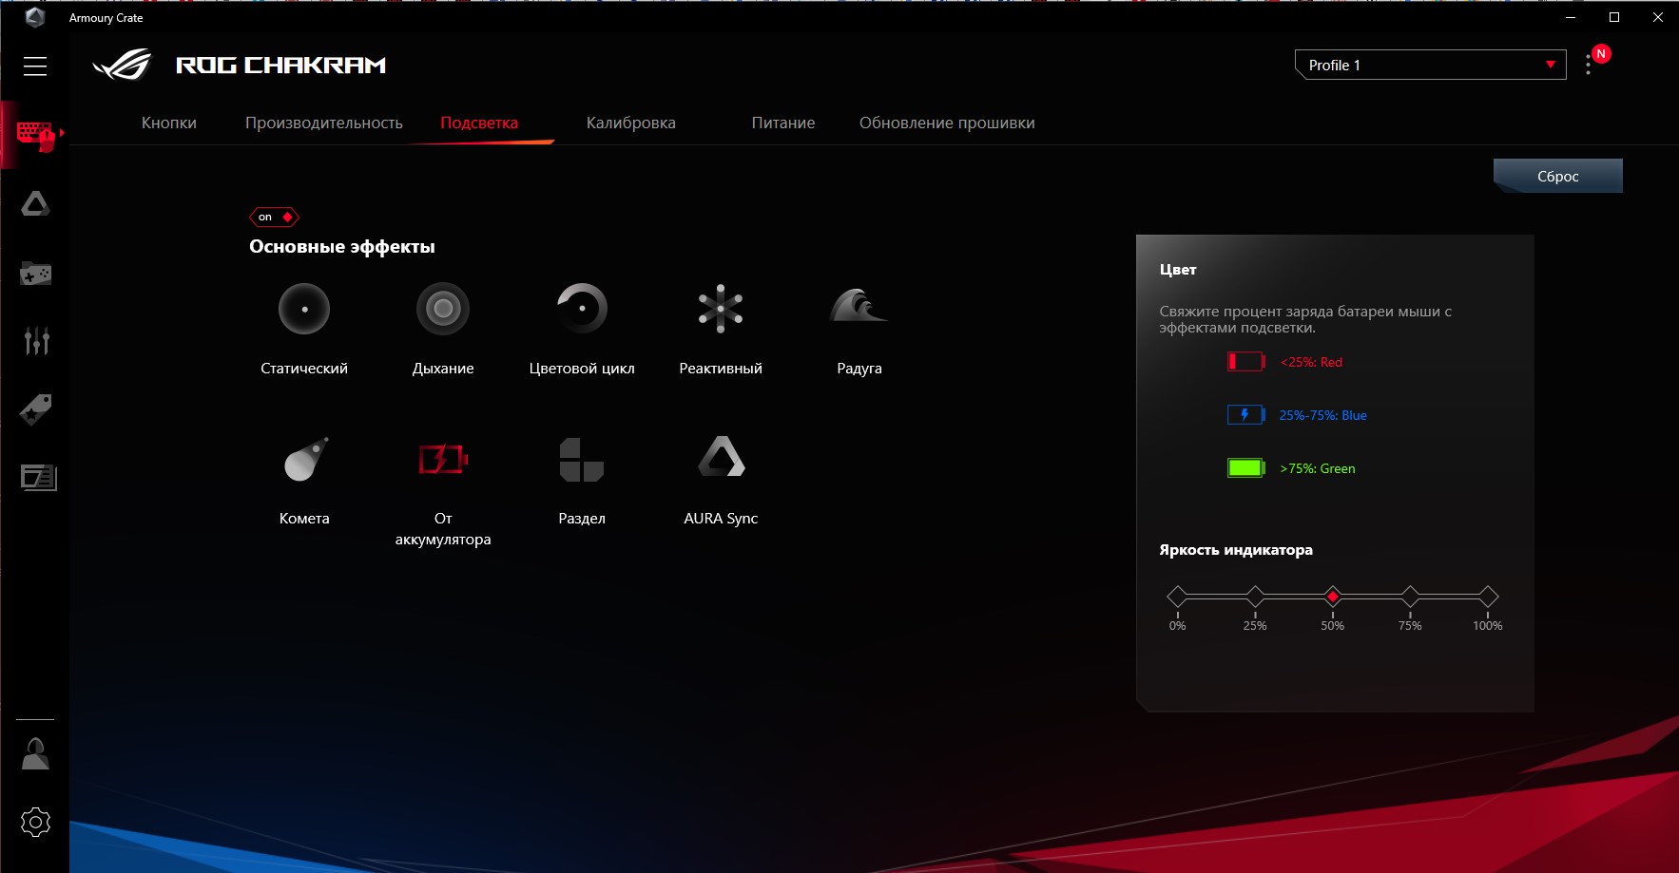Set indicator brightness to 0%
Image resolution: width=1679 pixels, height=873 pixels.
tap(1177, 597)
